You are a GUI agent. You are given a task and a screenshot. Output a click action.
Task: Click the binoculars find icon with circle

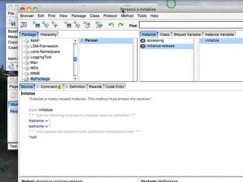[36, 25]
